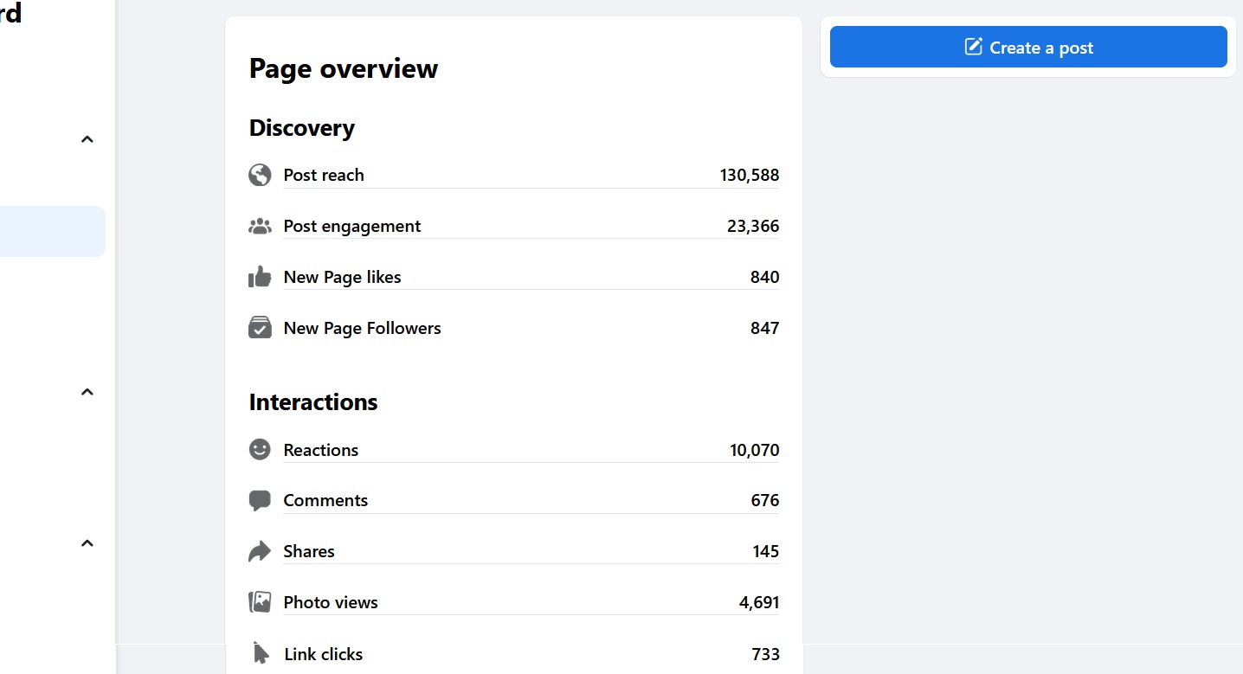Click the Reactions count 10,070
This screenshot has width=1243, height=674.
(x=754, y=450)
